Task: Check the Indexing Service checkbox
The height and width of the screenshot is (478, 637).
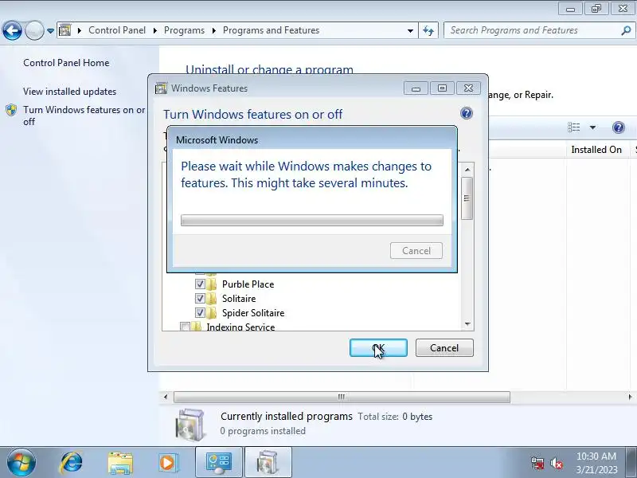Action: [x=185, y=327]
